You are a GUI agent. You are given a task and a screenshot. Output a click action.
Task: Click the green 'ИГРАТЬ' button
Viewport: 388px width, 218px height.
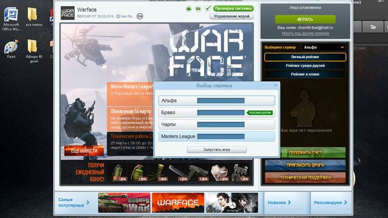pos(305,19)
